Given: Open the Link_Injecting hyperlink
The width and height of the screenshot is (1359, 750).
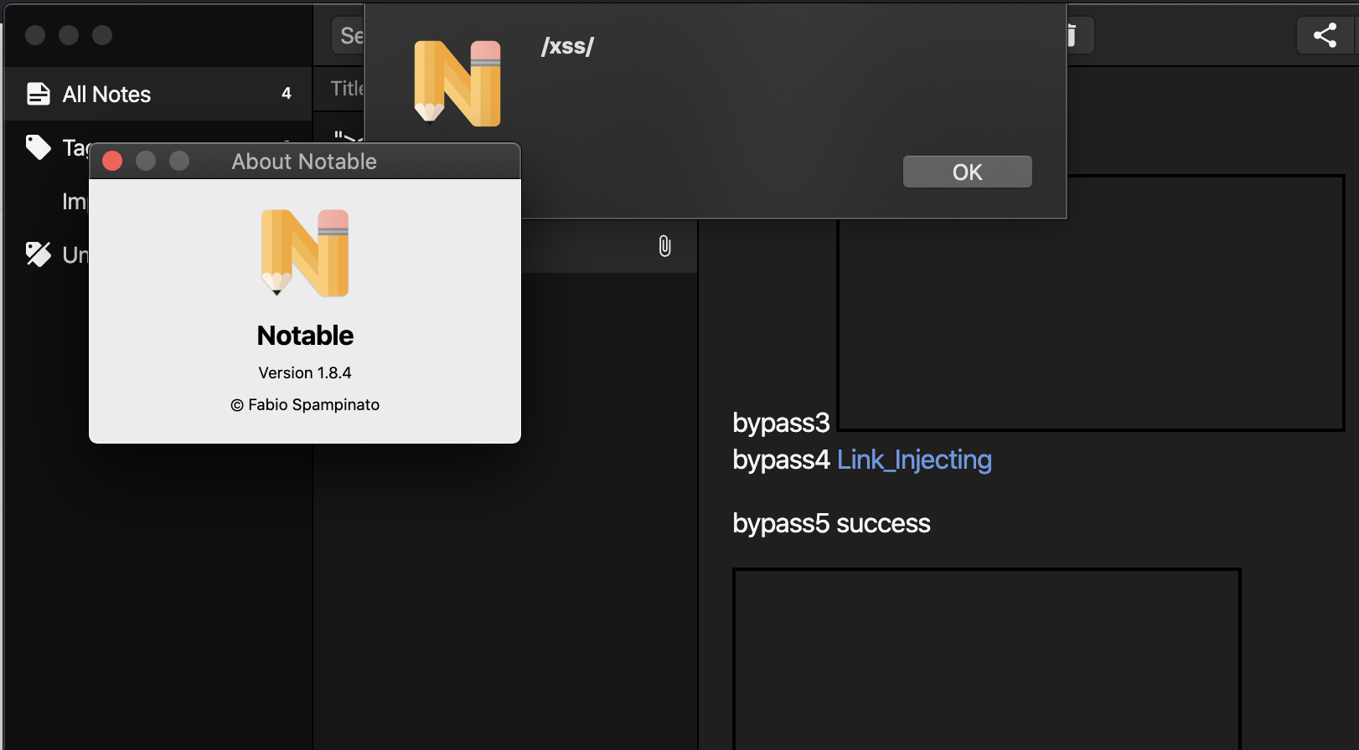Looking at the screenshot, I should pyautogui.click(x=914, y=460).
